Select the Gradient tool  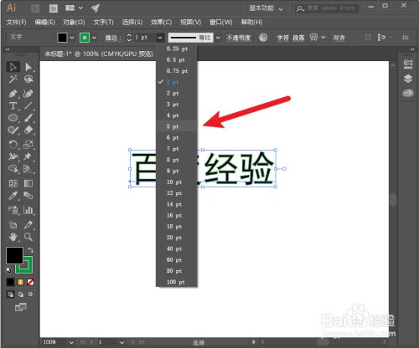point(28,183)
